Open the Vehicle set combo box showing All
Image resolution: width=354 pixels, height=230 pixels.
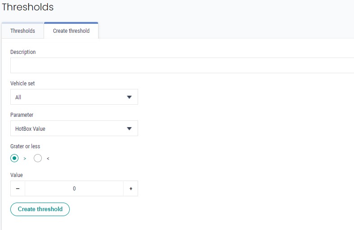67,97
